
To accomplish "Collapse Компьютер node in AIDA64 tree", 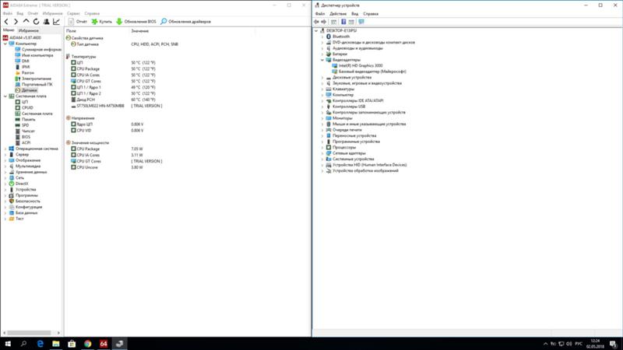I will click(x=5, y=44).
